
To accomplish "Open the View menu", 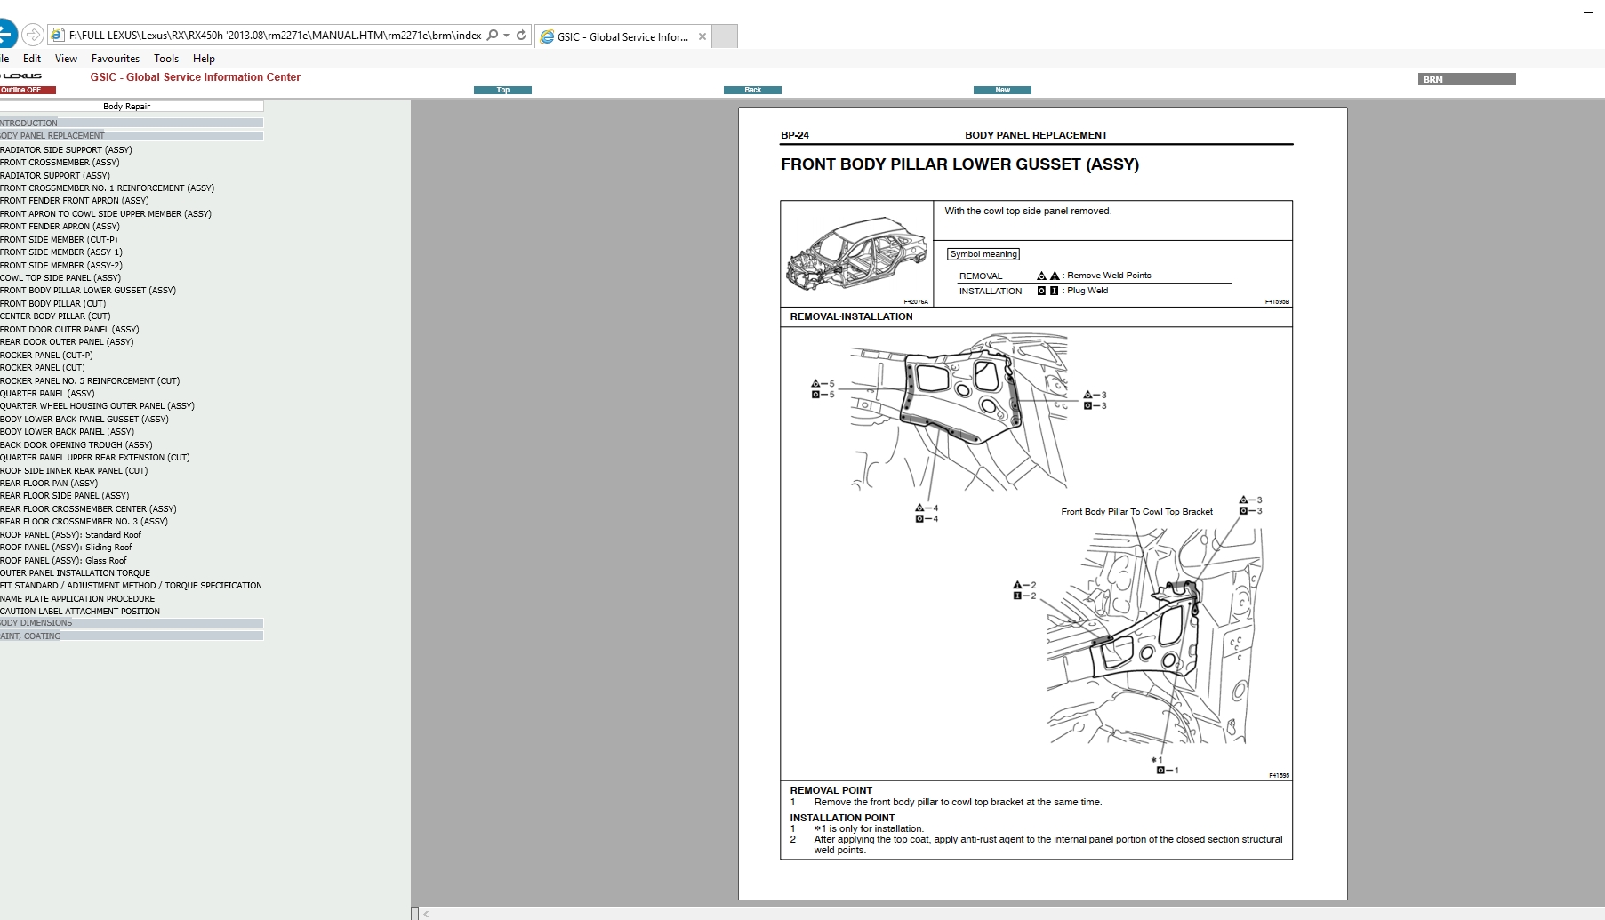I will 66,59.
